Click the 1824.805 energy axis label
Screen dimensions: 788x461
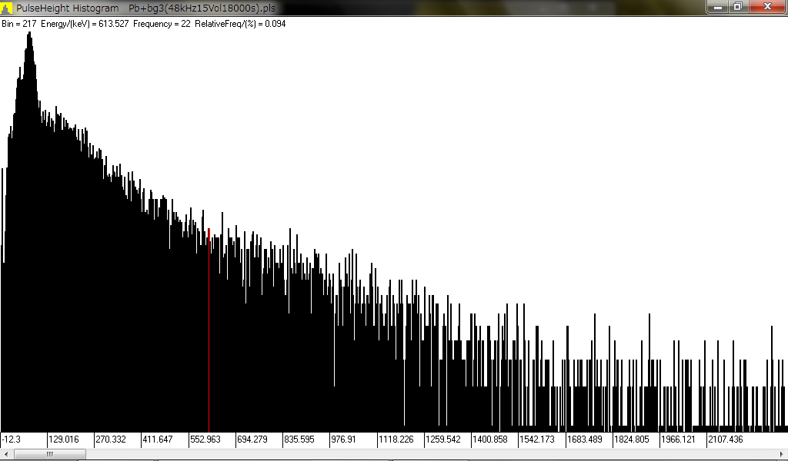pyautogui.click(x=632, y=439)
